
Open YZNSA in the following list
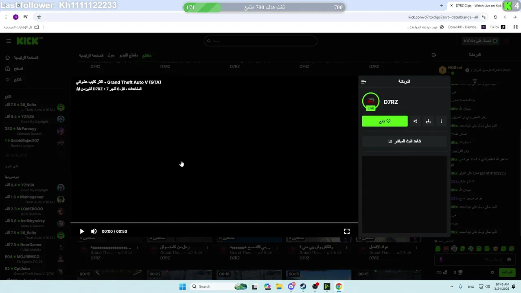pyautogui.click(x=35, y=119)
